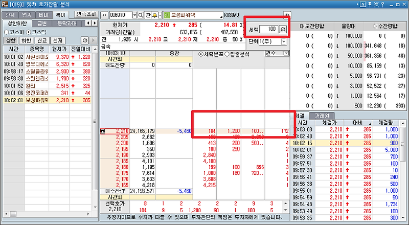
Task: Click the 시간 column header in list
Action: [14, 49]
